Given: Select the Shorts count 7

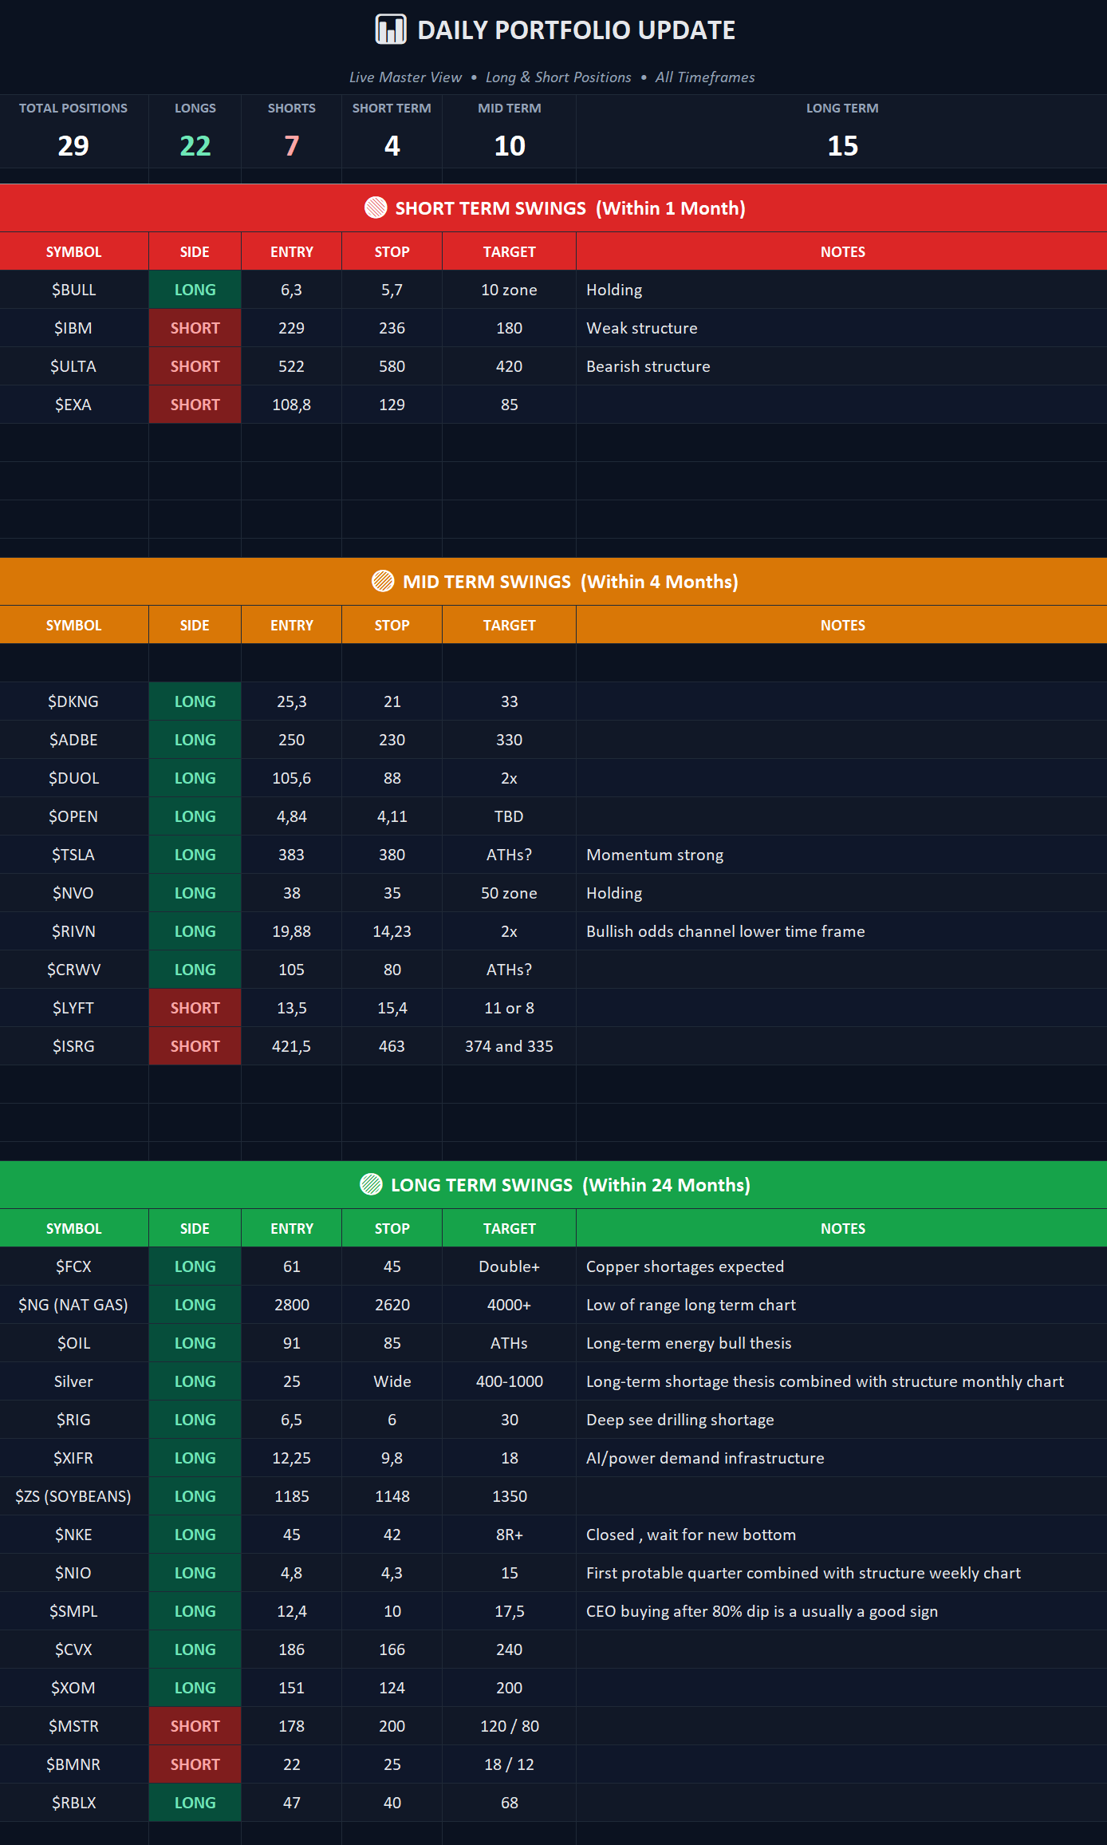Looking at the screenshot, I should coord(291,145).
